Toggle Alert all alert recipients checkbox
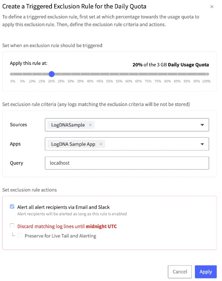This screenshot has width=222, height=281. (12, 206)
